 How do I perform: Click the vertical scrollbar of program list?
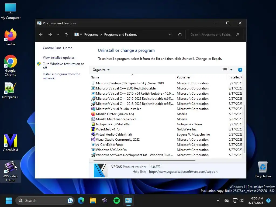(244, 129)
